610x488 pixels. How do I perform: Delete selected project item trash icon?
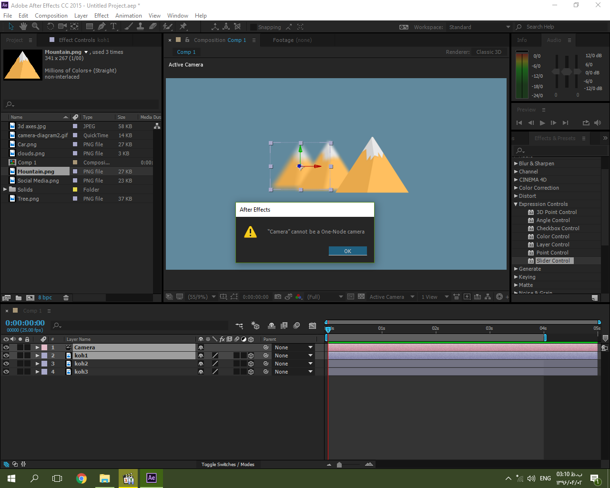click(66, 298)
